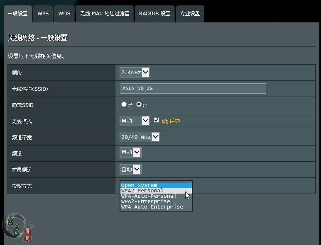
Task: Open the 无线 MAC 地址过滤器 tab
Action: coord(105,14)
